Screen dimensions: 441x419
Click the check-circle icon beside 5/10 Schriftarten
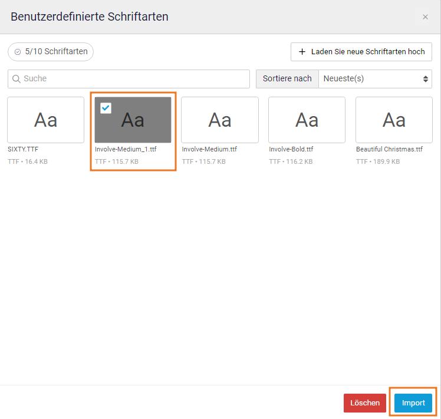18,52
